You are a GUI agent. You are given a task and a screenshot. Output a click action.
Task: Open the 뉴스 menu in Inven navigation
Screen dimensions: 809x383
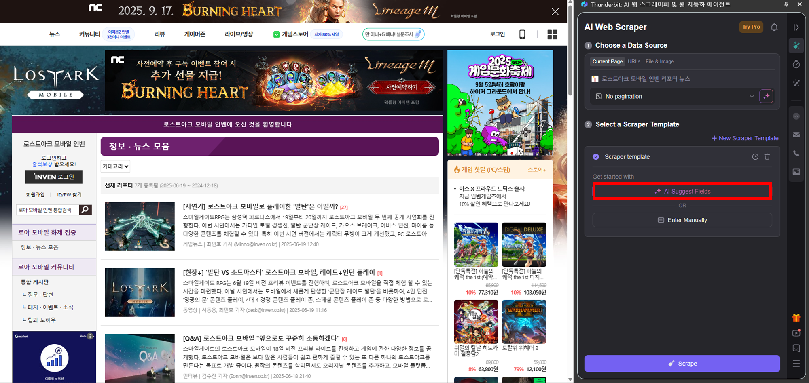click(55, 34)
